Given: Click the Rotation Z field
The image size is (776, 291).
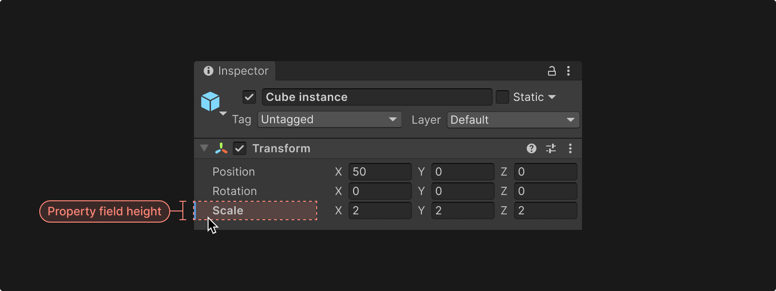Looking at the screenshot, I should click(546, 191).
